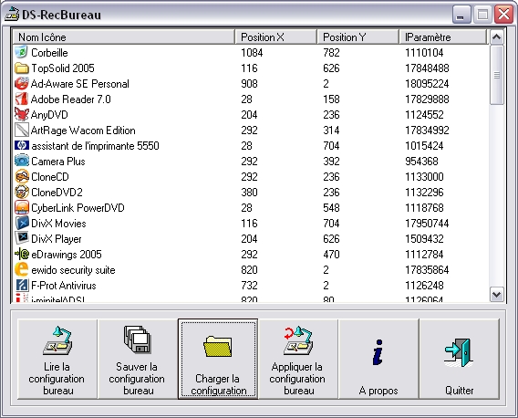Screen dimensions: 518x418
Task: Select the CloneDVD2 icon
Action: tap(22, 193)
